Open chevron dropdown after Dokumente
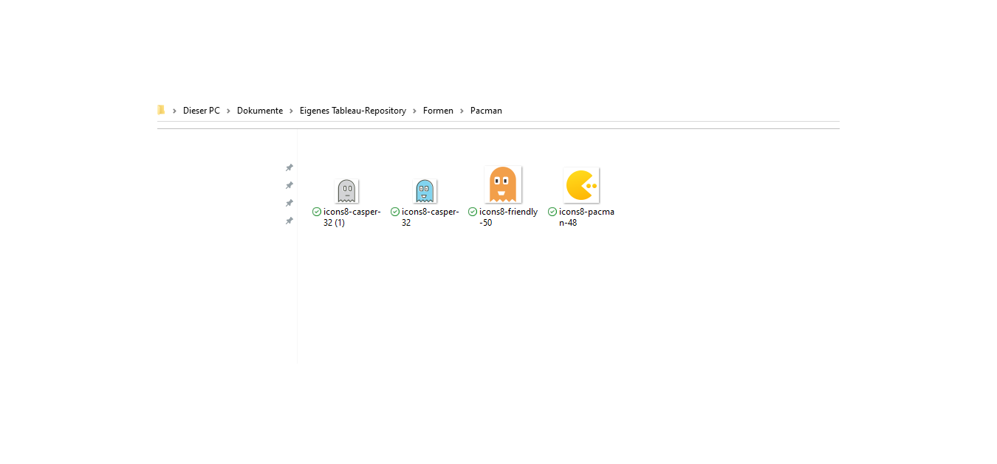This screenshot has height=464, width=997. pyautogui.click(x=292, y=111)
